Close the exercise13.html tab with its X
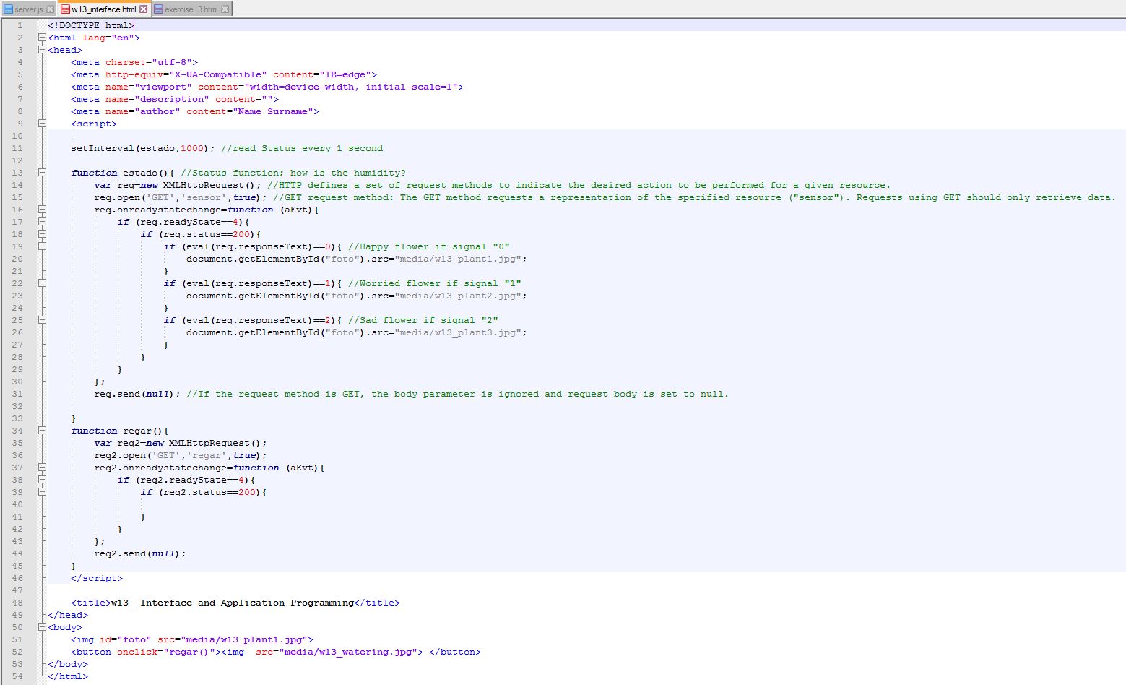Screen dimensions: 1126x685 225,9
